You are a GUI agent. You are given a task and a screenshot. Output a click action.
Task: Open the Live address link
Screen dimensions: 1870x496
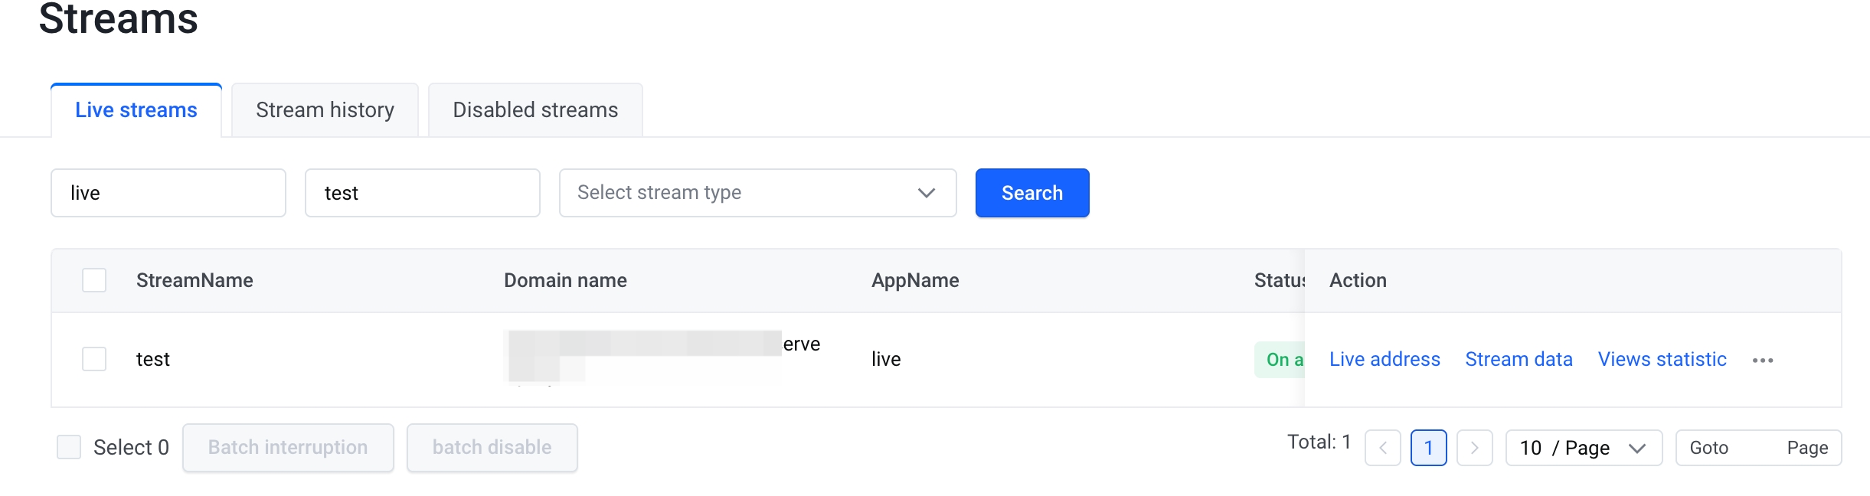(1385, 359)
